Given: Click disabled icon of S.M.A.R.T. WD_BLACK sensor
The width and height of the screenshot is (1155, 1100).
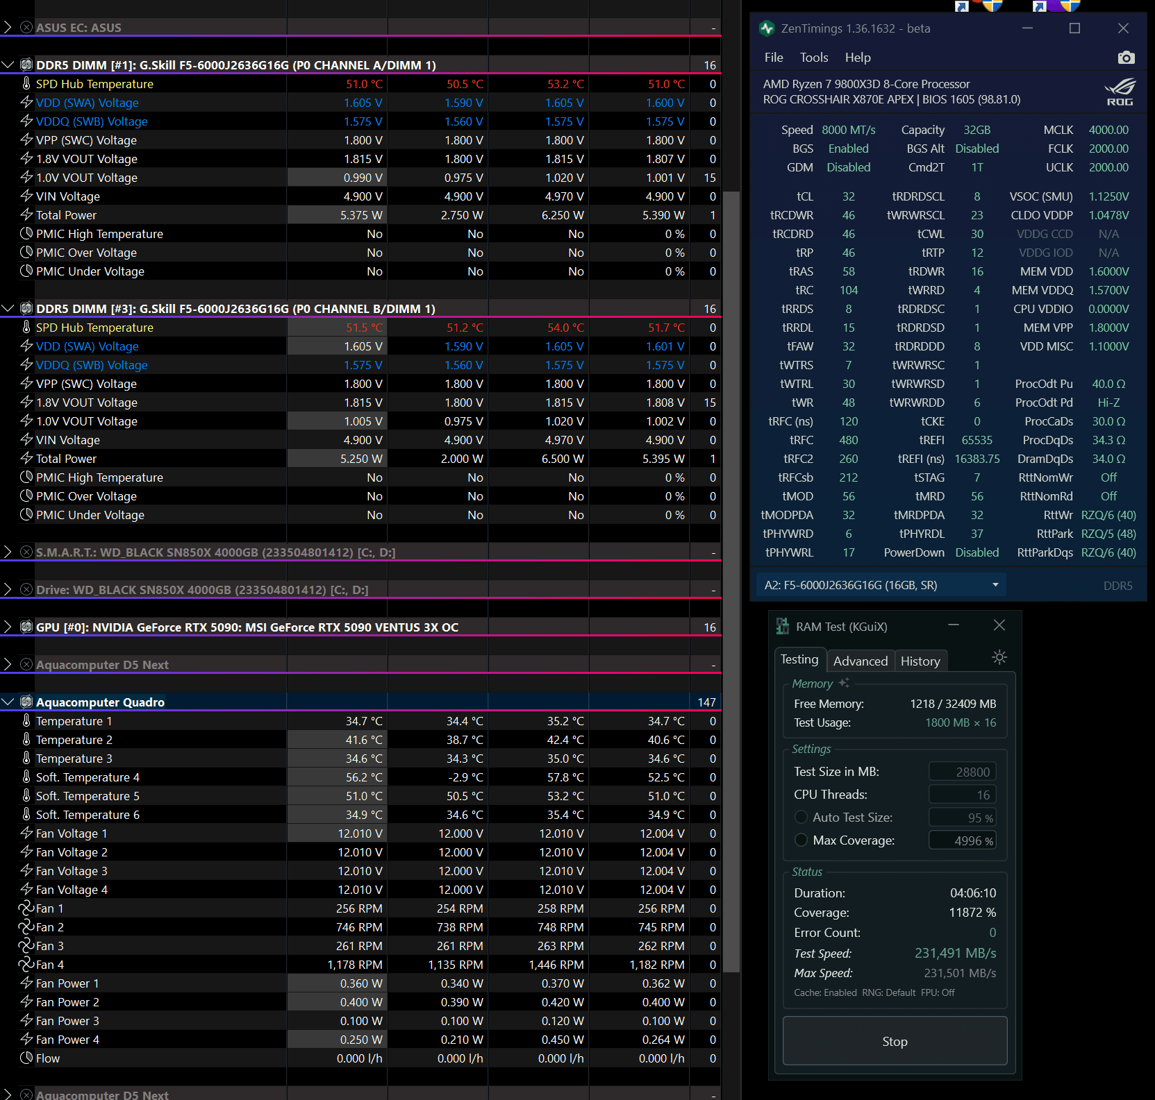Looking at the screenshot, I should (26, 552).
